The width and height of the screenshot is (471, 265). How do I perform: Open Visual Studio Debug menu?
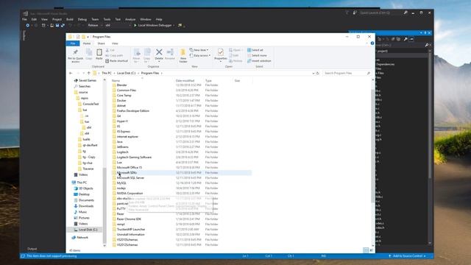point(82,19)
